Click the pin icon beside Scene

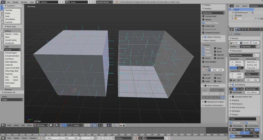(231, 34)
